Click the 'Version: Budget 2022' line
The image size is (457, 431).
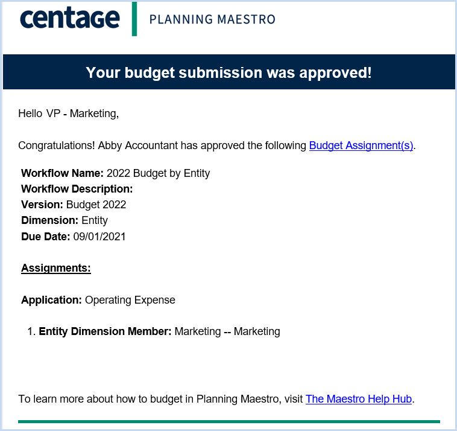pyautogui.click(x=74, y=205)
